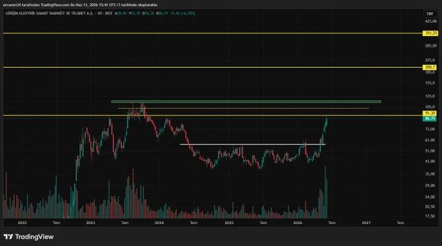Click the 2025 label on time axis

[229, 223]
